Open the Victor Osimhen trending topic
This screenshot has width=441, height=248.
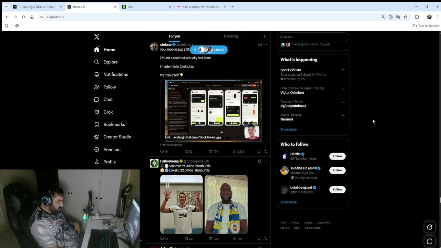[292, 93]
